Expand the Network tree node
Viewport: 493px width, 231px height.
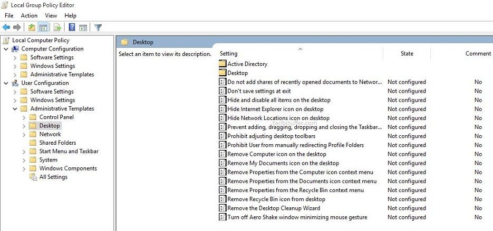click(x=24, y=134)
